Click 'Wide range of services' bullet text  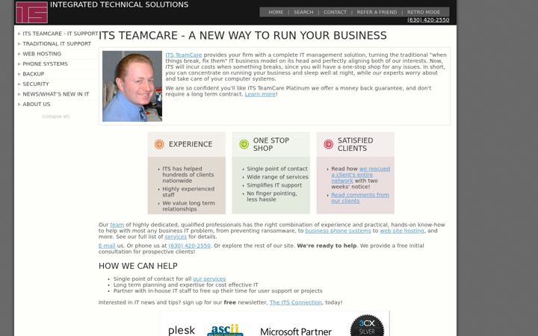277,177
